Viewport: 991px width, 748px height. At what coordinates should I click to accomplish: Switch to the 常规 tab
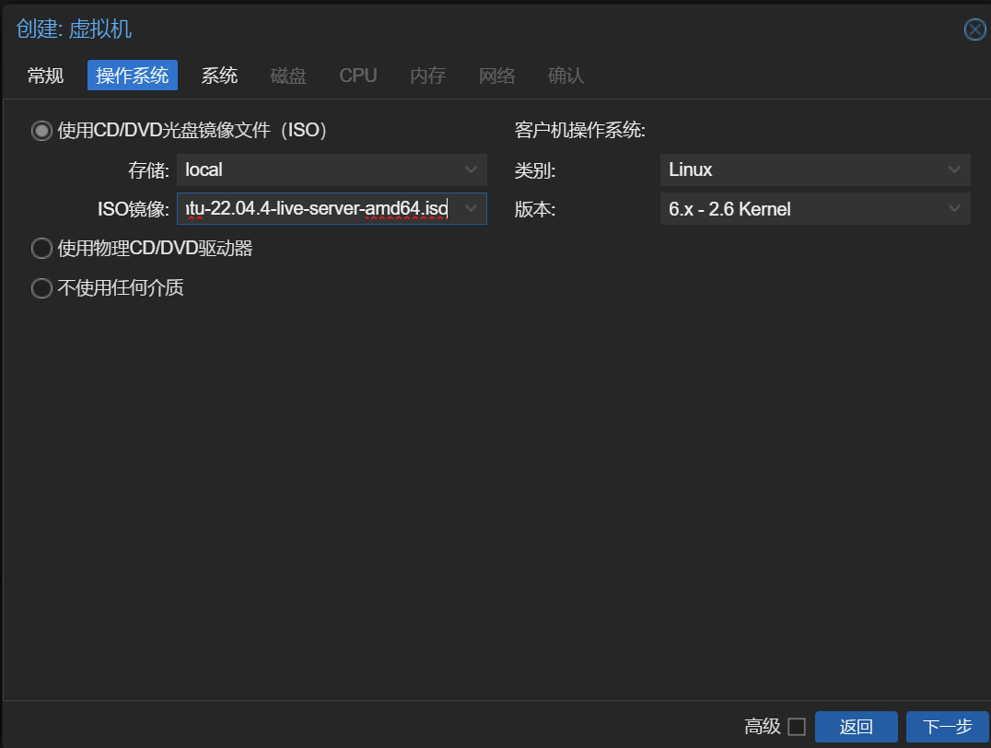[x=45, y=76]
